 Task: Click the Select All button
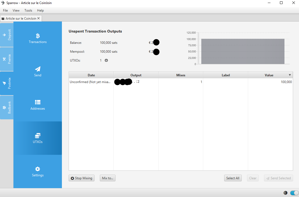click(233, 178)
